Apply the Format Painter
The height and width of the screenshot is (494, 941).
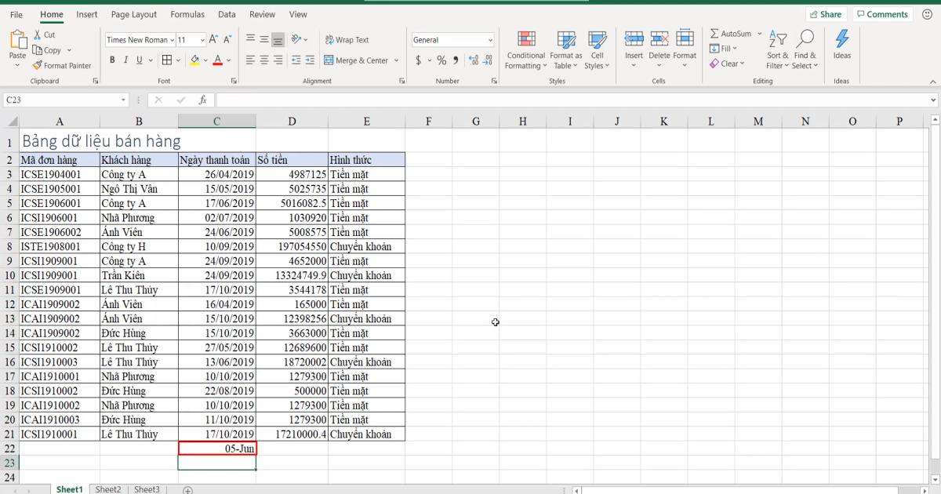tap(63, 65)
